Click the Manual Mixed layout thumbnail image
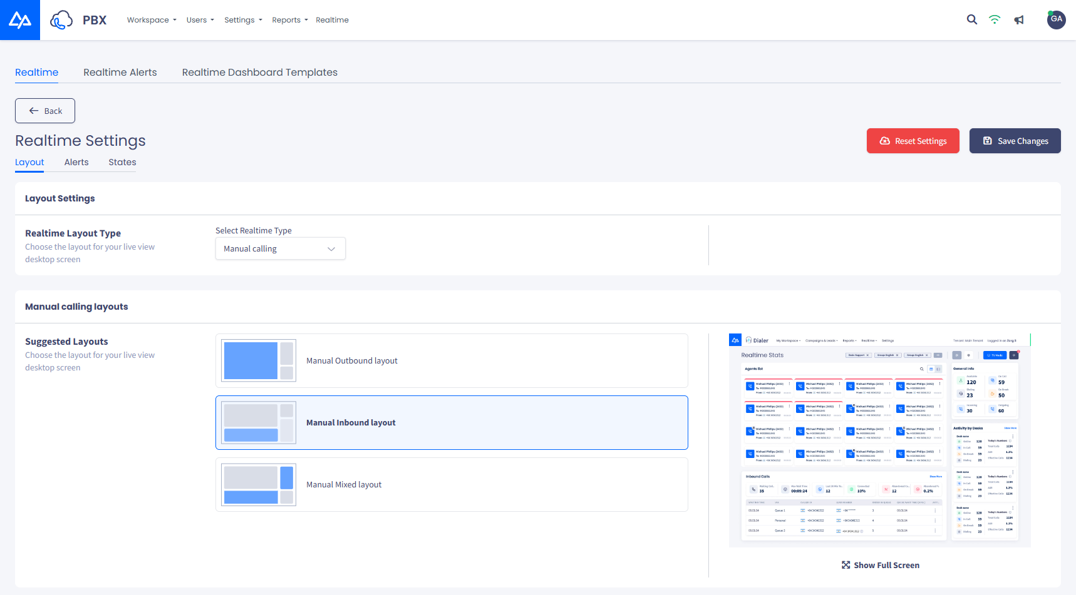This screenshot has height=595, width=1076. click(x=259, y=484)
